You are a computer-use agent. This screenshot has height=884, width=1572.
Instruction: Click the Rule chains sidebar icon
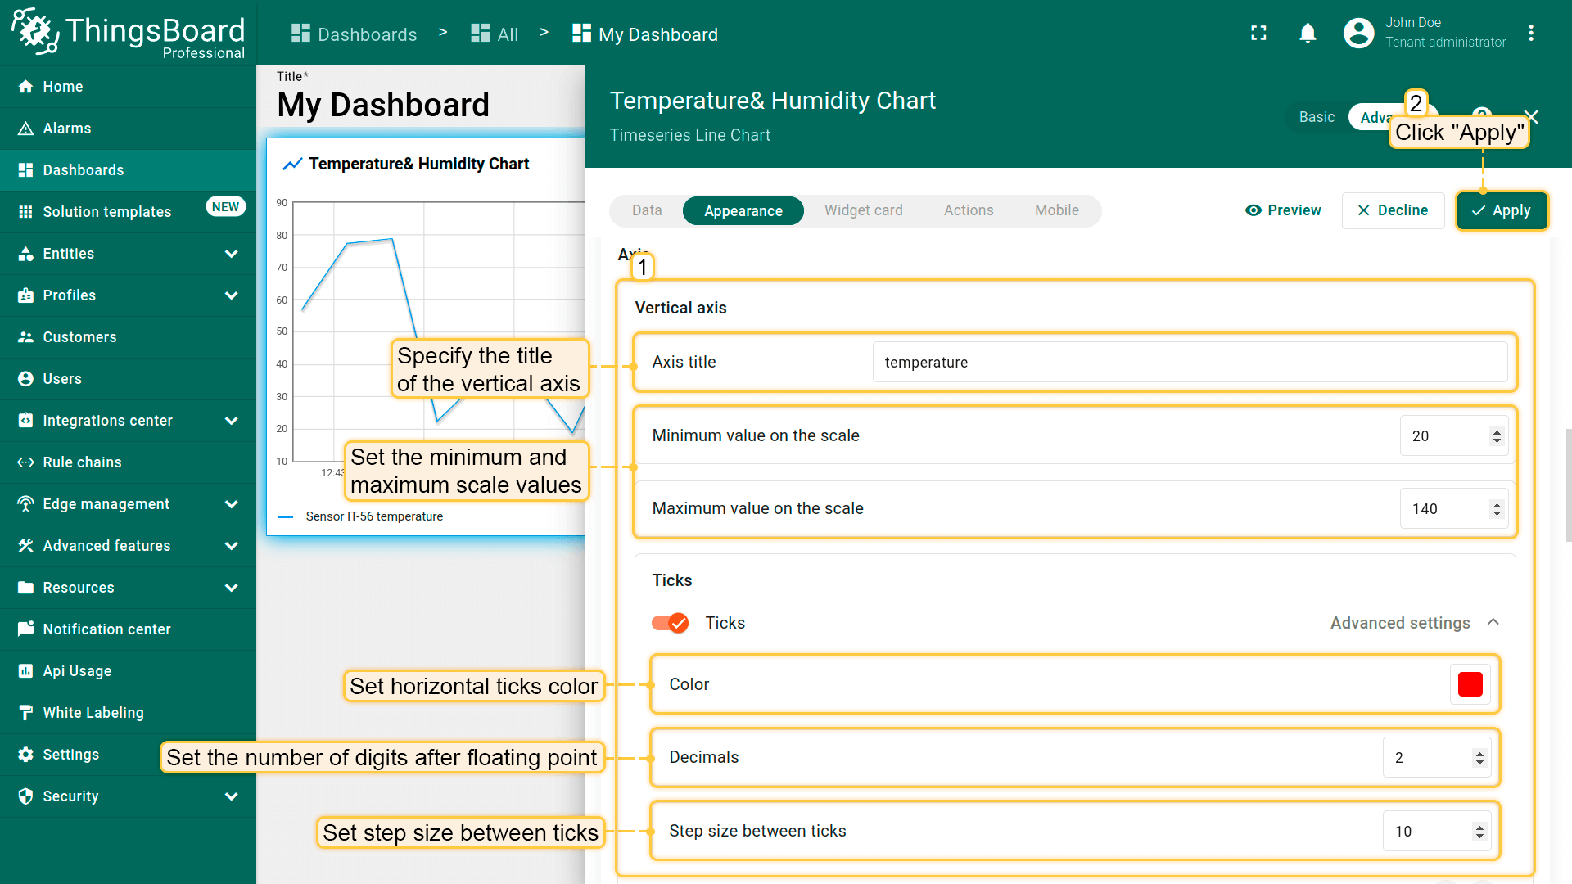[25, 462]
